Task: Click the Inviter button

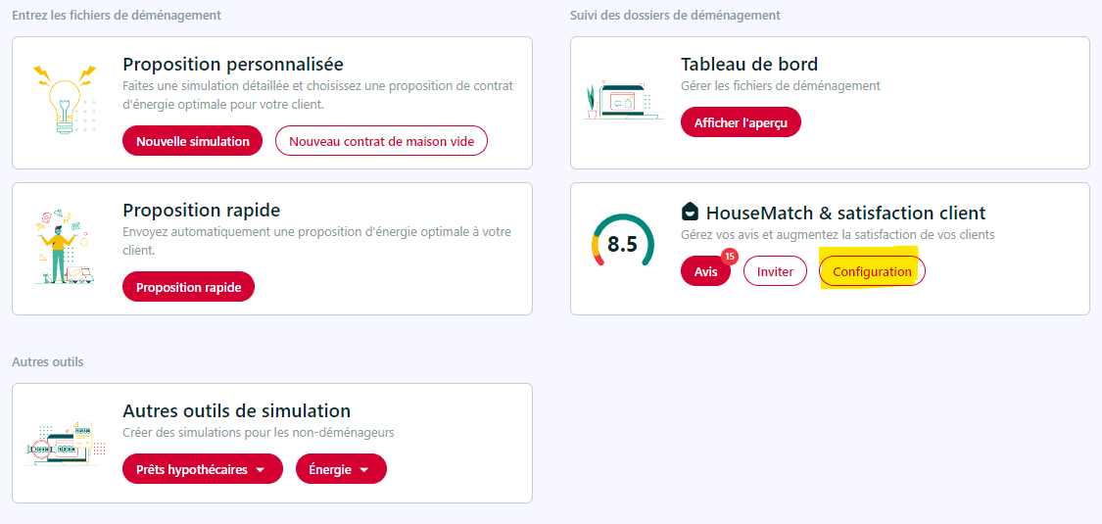Action: tap(775, 271)
